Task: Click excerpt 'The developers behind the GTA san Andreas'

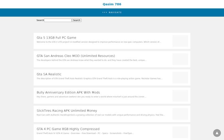Action: pos(91,60)
